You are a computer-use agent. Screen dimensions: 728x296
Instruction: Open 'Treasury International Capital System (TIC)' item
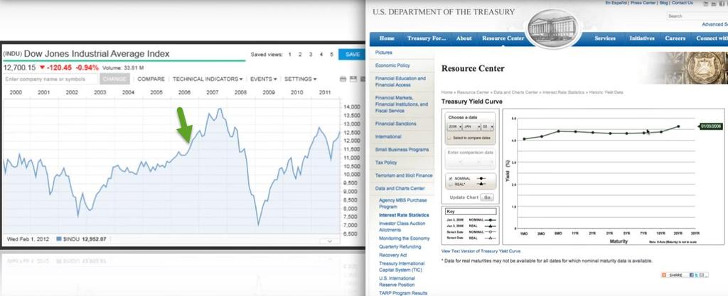(402, 266)
